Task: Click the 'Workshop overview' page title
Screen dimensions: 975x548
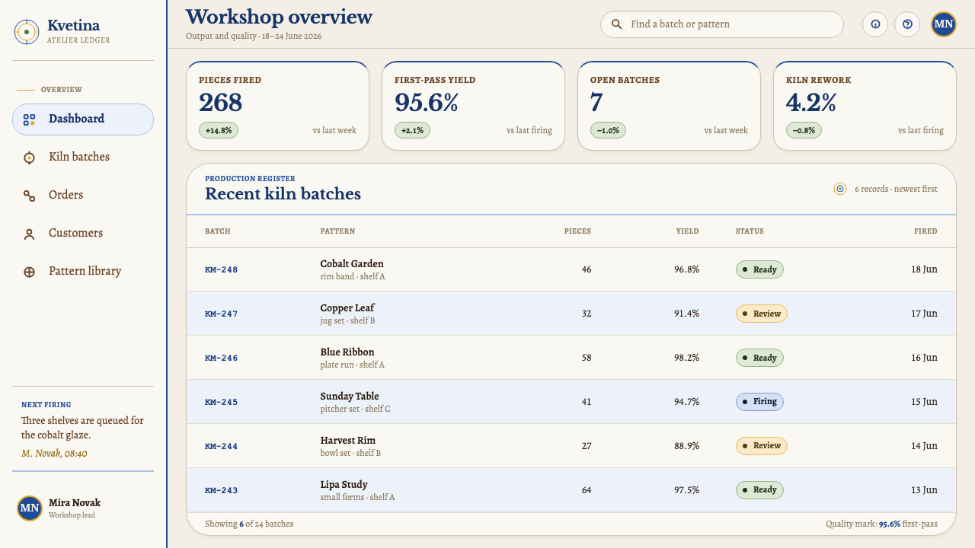Action: coord(279,17)
